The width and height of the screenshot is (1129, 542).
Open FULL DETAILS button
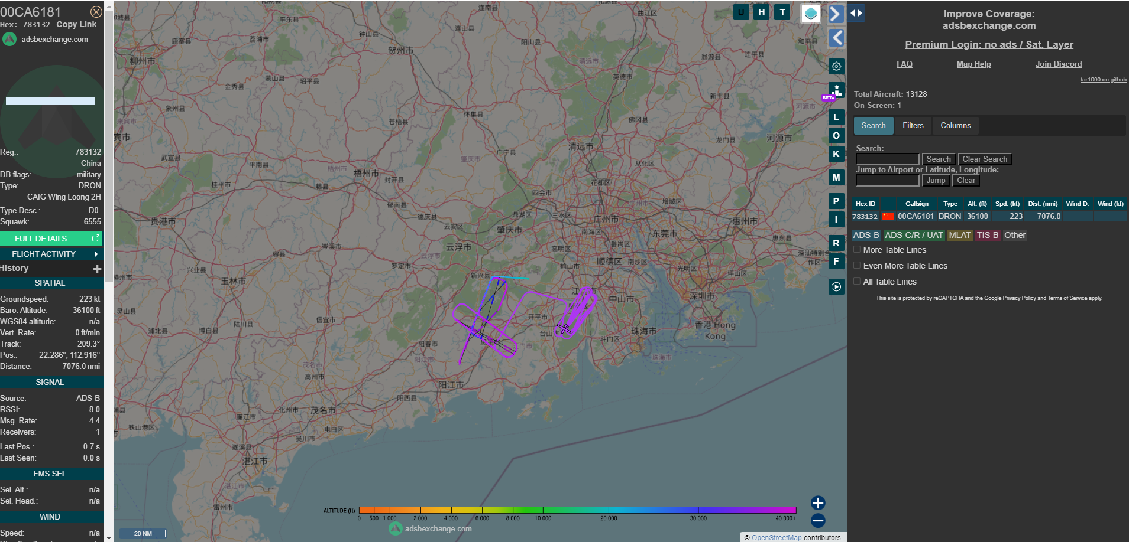click(x=51, y=239)
